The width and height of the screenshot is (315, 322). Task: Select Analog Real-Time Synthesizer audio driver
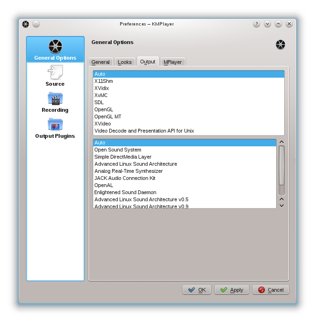pos(185,171)
